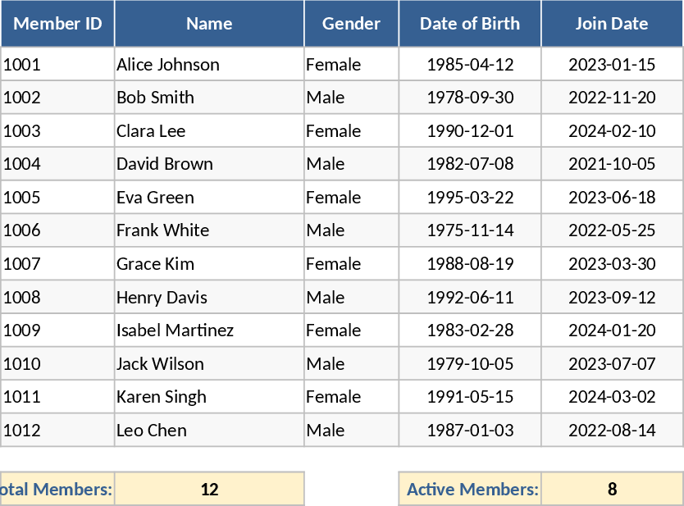684x506 pixels.
Task: Click David Brown's join date 2021-10-05
Action: click(612, 164)
